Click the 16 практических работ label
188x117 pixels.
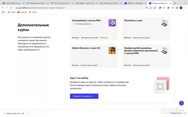(x=90, y=38)
